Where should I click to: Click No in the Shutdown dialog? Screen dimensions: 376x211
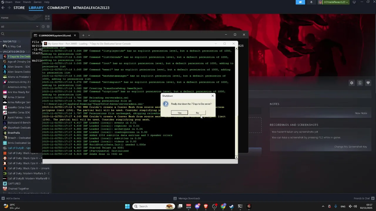click(x=197, y=113)
